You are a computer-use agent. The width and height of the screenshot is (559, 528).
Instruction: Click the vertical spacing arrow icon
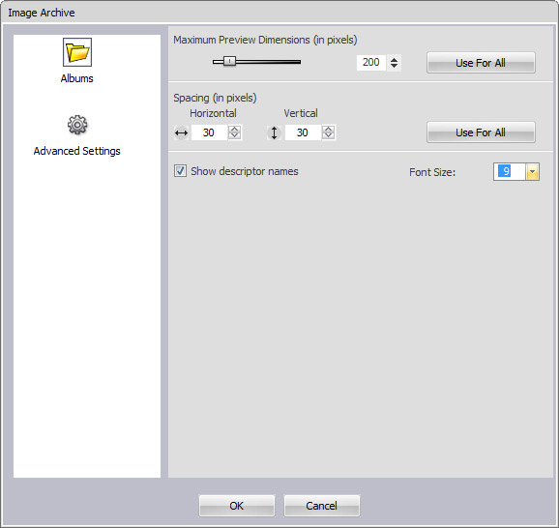tap(274, 133)
